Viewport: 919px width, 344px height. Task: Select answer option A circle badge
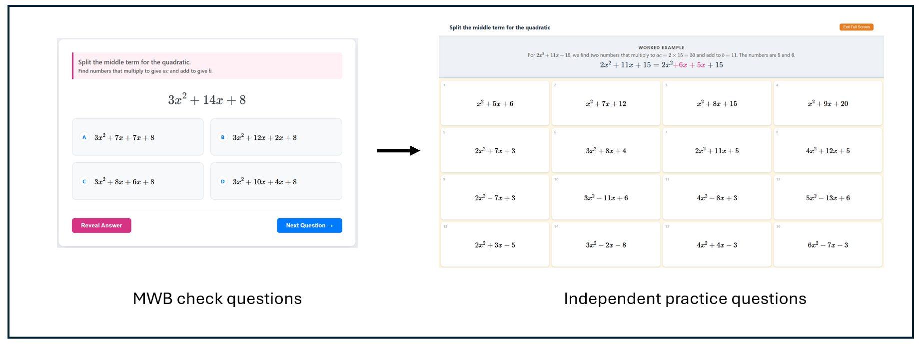point(84,137)
